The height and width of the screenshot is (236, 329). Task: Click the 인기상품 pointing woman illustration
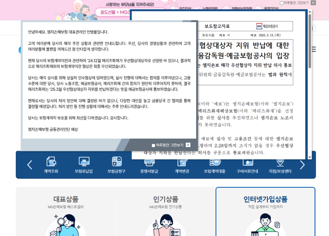[x=166, y=225]
